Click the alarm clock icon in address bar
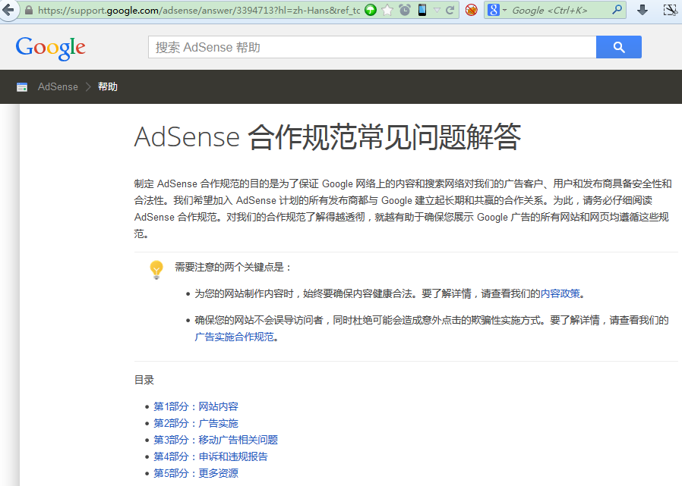Viewport: 682px width, 486px height. point(405,10)
